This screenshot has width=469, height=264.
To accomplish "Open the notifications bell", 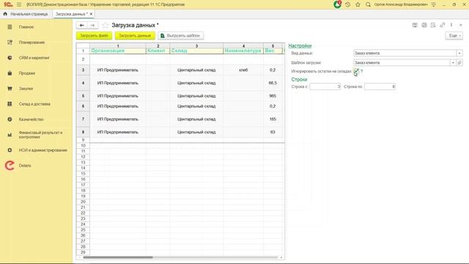I will (x=337, y=4).
